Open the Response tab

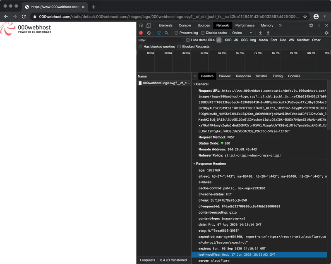click(243, 76)
